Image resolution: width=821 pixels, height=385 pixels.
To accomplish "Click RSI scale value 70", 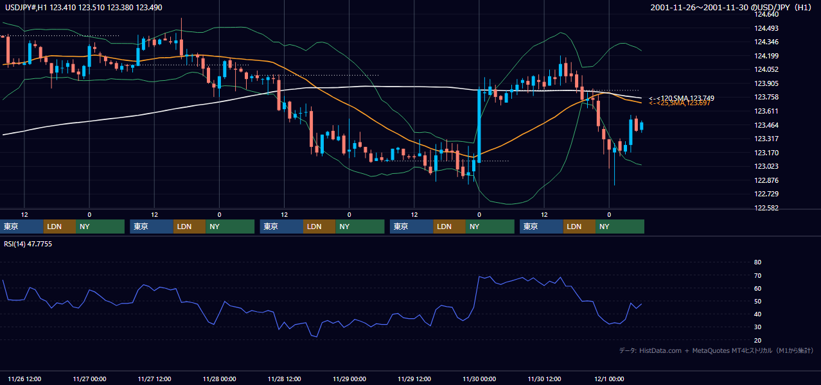I will click(758, 275).
